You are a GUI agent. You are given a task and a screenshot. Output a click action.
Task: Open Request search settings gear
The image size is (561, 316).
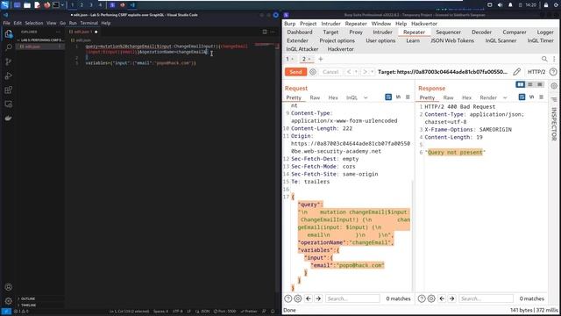point(298,298)
